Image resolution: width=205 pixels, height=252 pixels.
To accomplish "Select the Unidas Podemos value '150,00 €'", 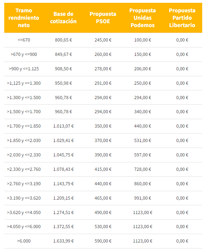I will (x=143, y=54).
